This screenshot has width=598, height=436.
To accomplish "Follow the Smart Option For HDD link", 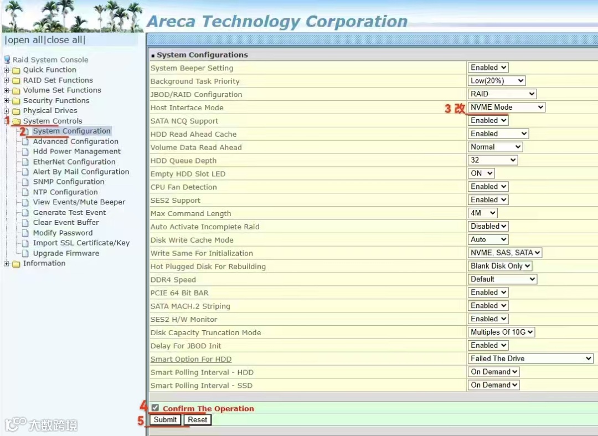I will coord(191,359).
